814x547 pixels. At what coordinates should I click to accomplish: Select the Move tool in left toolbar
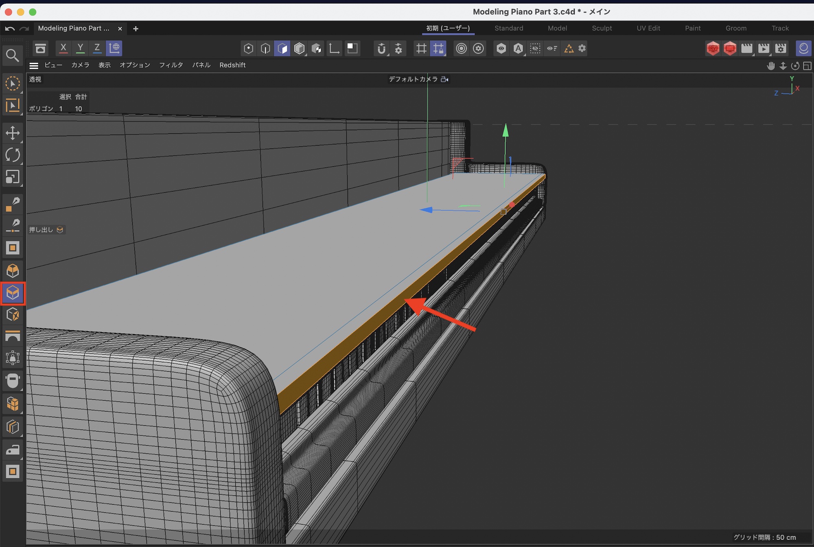click(13, 133)
